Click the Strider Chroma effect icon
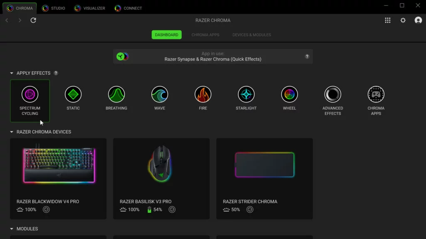The image size is (426, 239). (250, 210)
